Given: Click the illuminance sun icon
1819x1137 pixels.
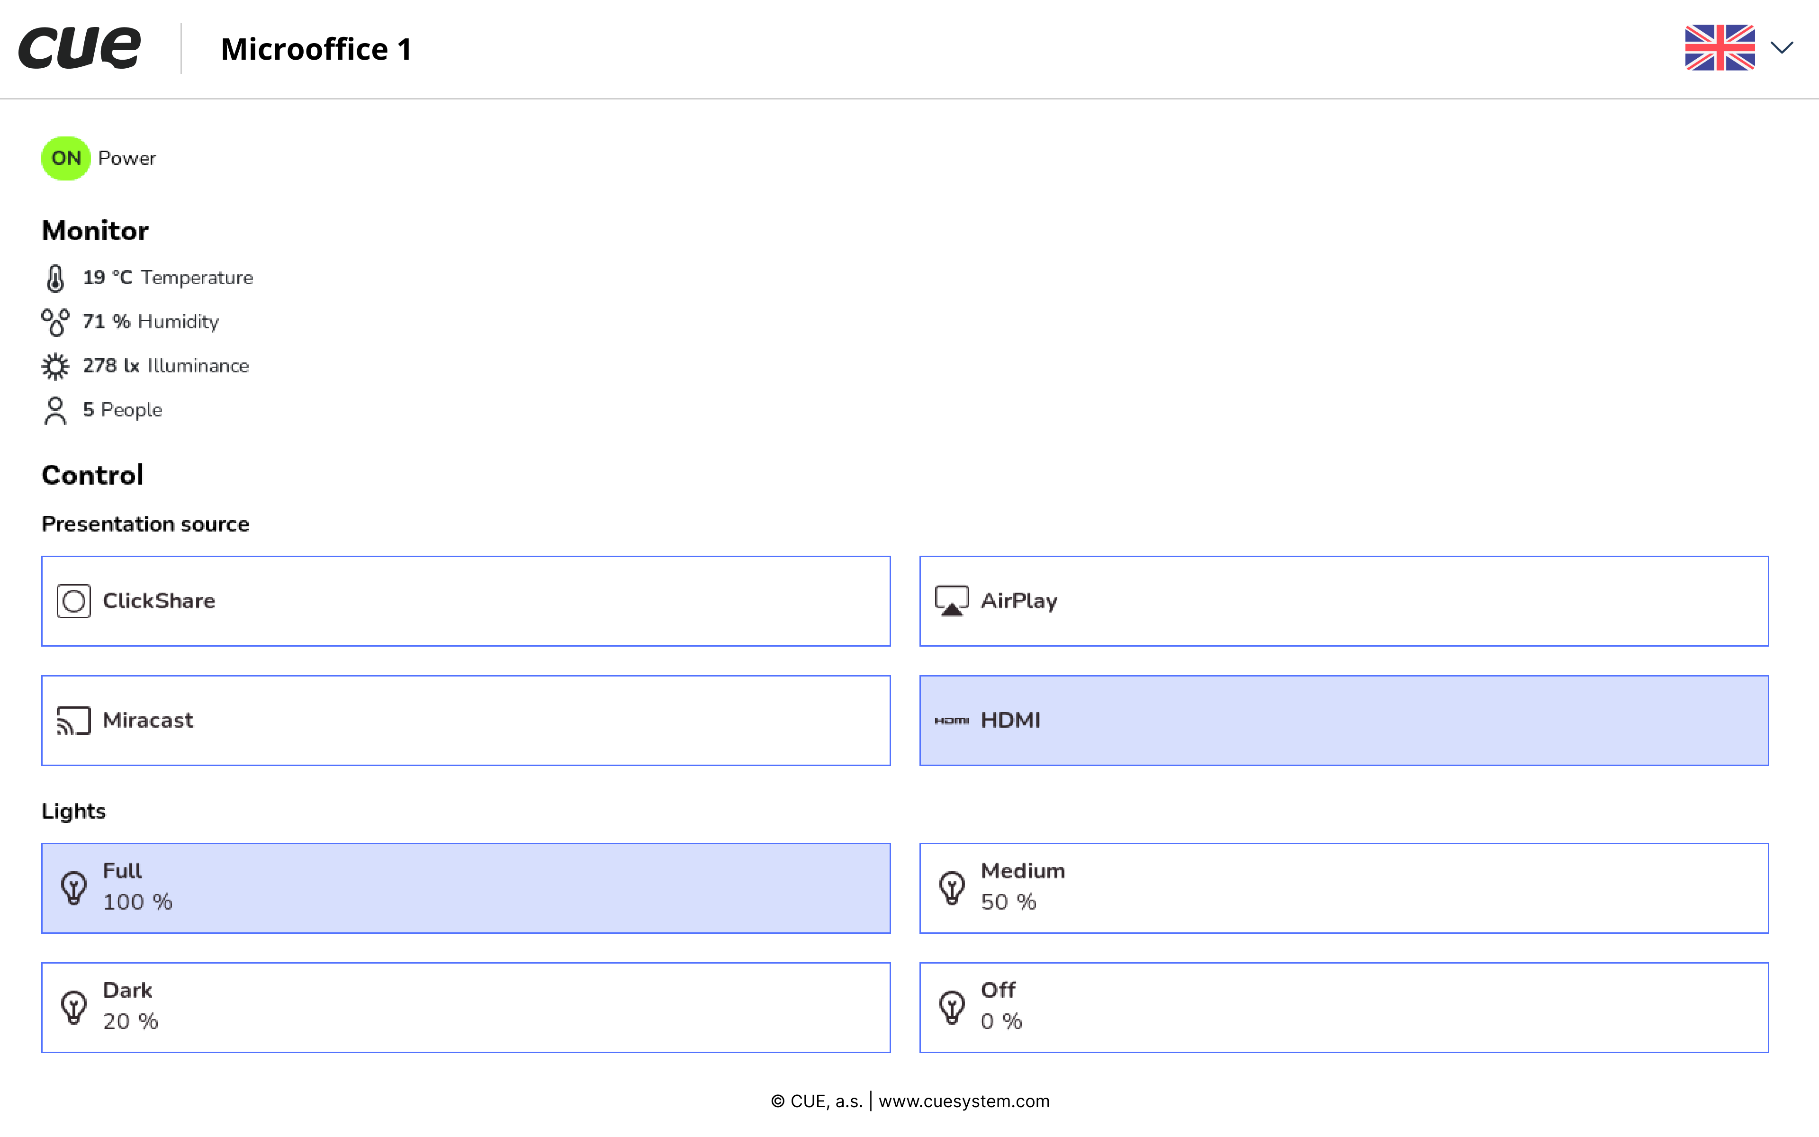Looking at the screenshot, I should (x=55, y=366).
